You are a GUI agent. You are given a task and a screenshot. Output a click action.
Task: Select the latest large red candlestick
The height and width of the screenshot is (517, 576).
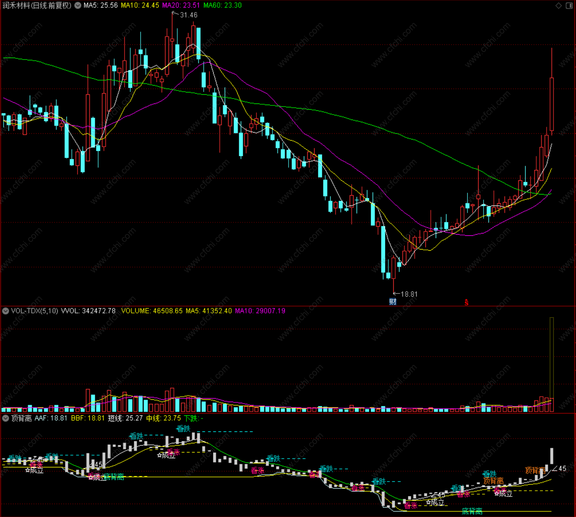coord(552,104)
